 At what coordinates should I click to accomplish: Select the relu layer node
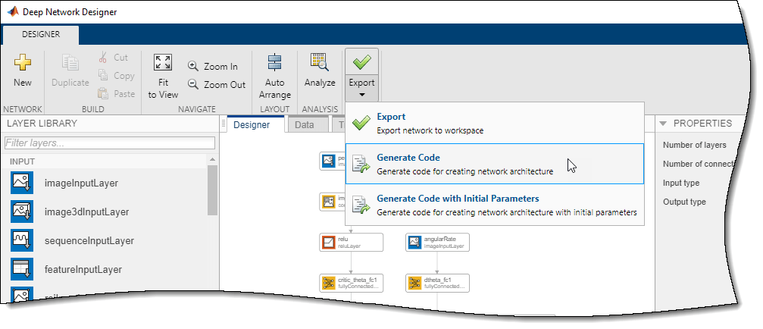pyautogui.click(x=352, y=242)
